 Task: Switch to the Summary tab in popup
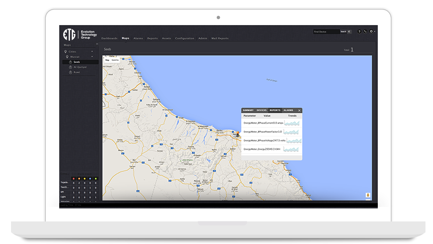[x=248, y=110]
